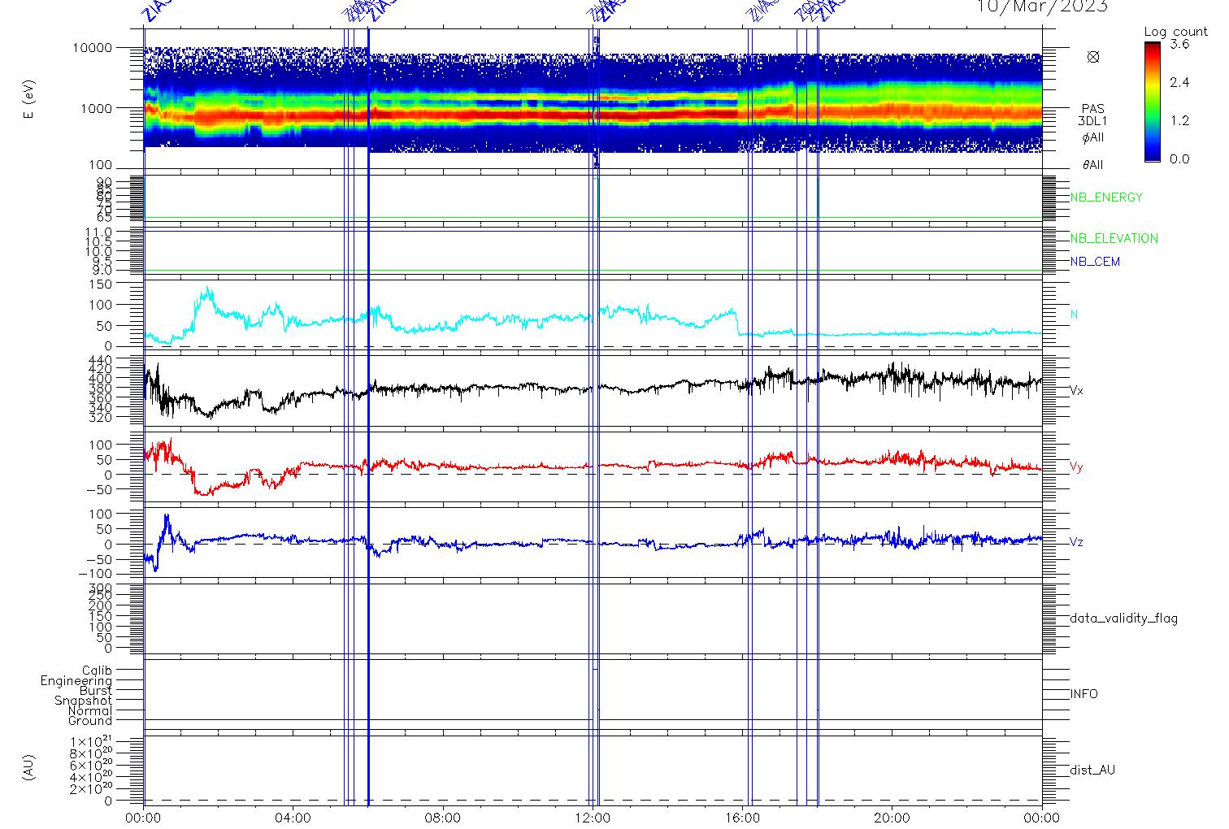This screenshot has width=1229, height=829.
Task: Click the 10000 energy axis tick
Action: [92, 48]
